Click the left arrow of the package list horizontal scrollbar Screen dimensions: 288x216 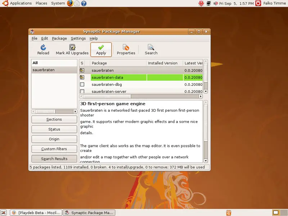point(81,96)
